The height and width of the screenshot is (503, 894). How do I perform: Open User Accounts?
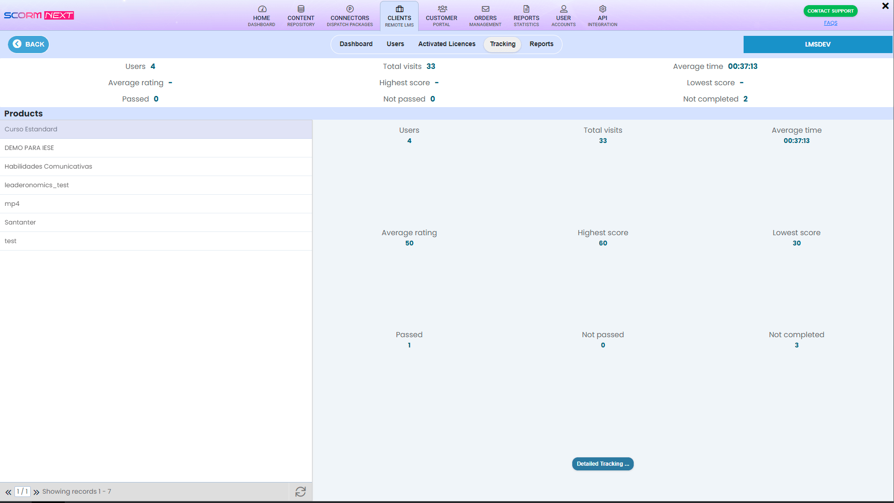coord(563,15)
